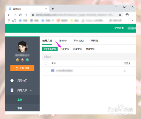Click the site lock icon in address bar

pos(33,15)
